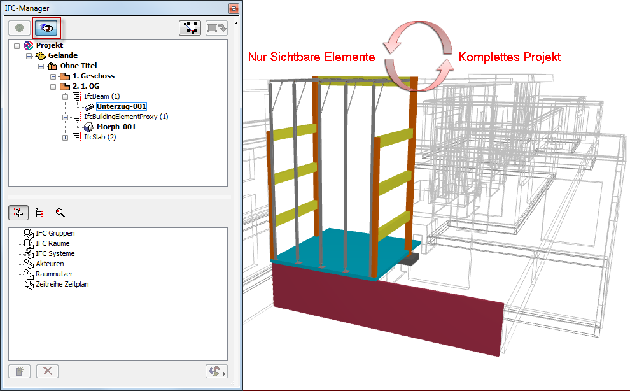Select the Unterzug-001 beam element
This screenshot has height=391, width=630.
(122, 106)
